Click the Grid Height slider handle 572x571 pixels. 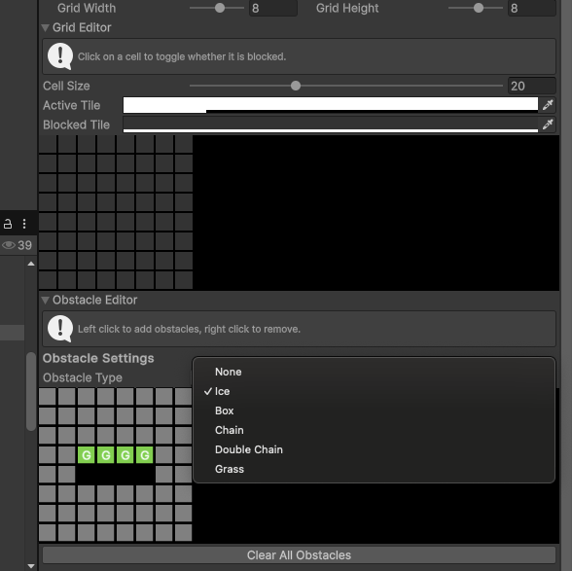point(479,8)
